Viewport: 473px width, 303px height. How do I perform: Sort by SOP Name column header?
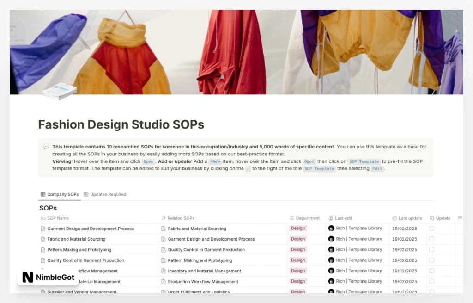click(x=55, y=218)
